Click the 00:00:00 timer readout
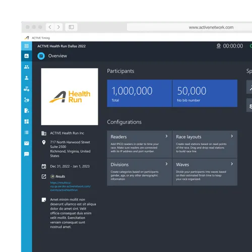Screen dimensions: 252x252 233,46
